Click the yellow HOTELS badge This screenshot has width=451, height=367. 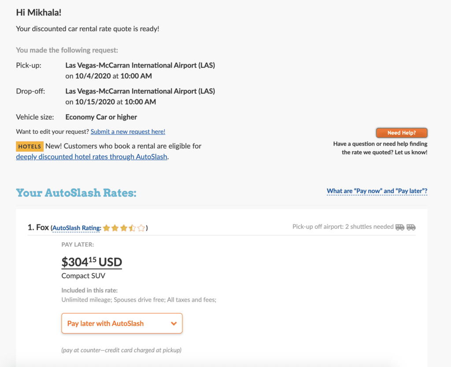point(30,146)
